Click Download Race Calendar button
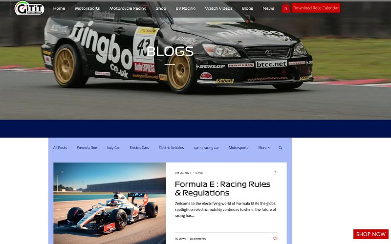This screenshot has width=391, height=244. point(316,8)
